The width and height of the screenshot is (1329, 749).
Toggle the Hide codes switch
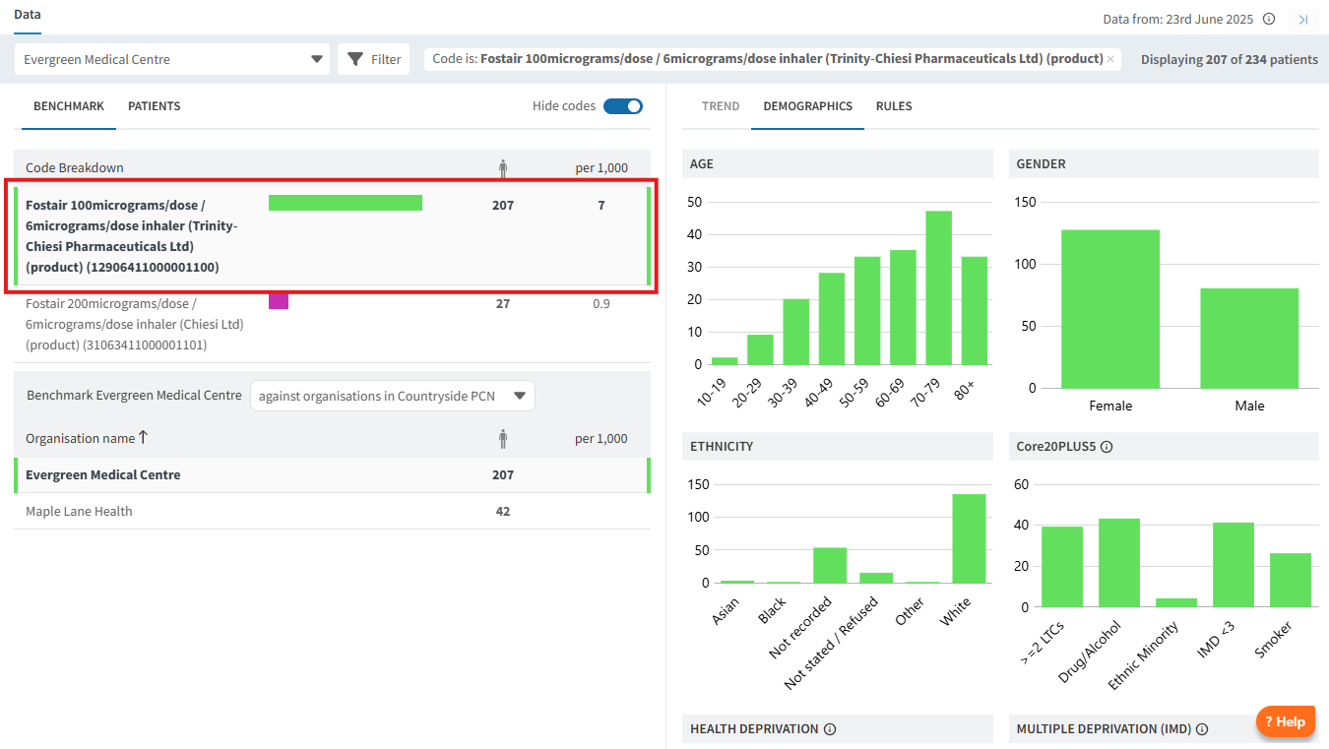(623, 106)
